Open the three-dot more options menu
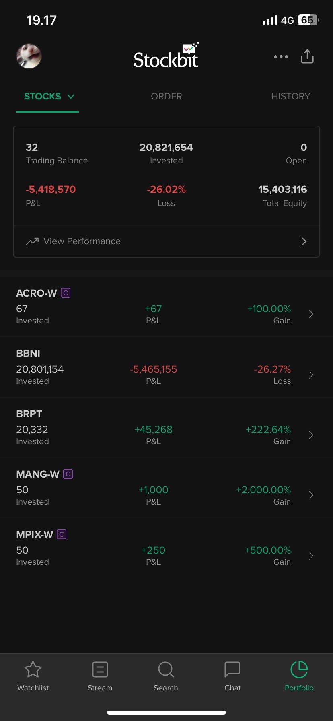This screenshot has height=721, width=333. (x=281, y=57)
